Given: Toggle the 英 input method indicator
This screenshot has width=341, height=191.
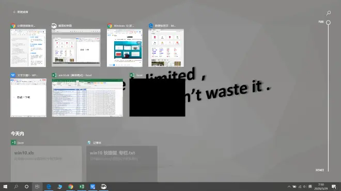Looking at the screenshot, I should (x=310, y=186).
